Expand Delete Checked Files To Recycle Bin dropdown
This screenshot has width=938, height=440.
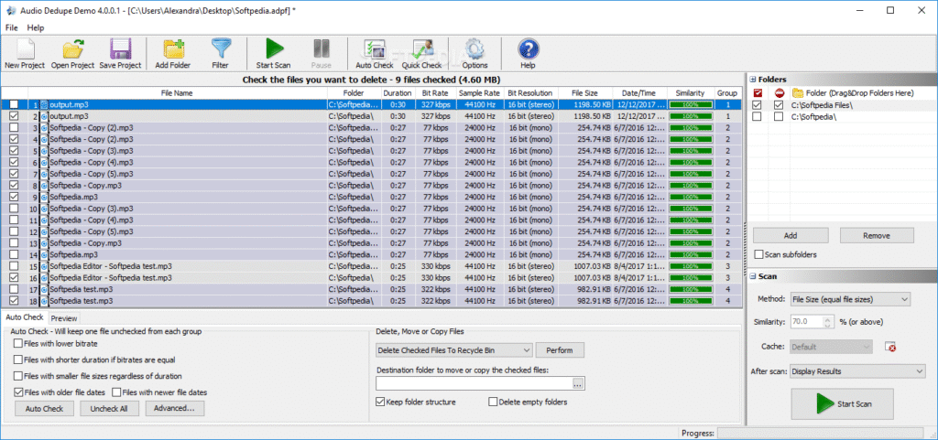pos(453,350)
